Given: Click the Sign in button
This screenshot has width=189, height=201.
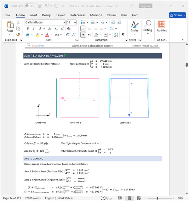Looking at the screenshot, I should tap(145, 6).
